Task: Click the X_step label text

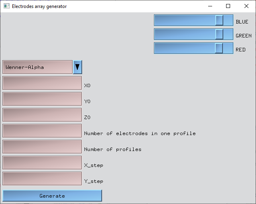Action: [94, 165]
